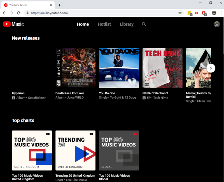Image resolution: width=224 pixels, height=182 pixels.
Task: Click the Mama Tiësto remix title
Action: (199, 95)
